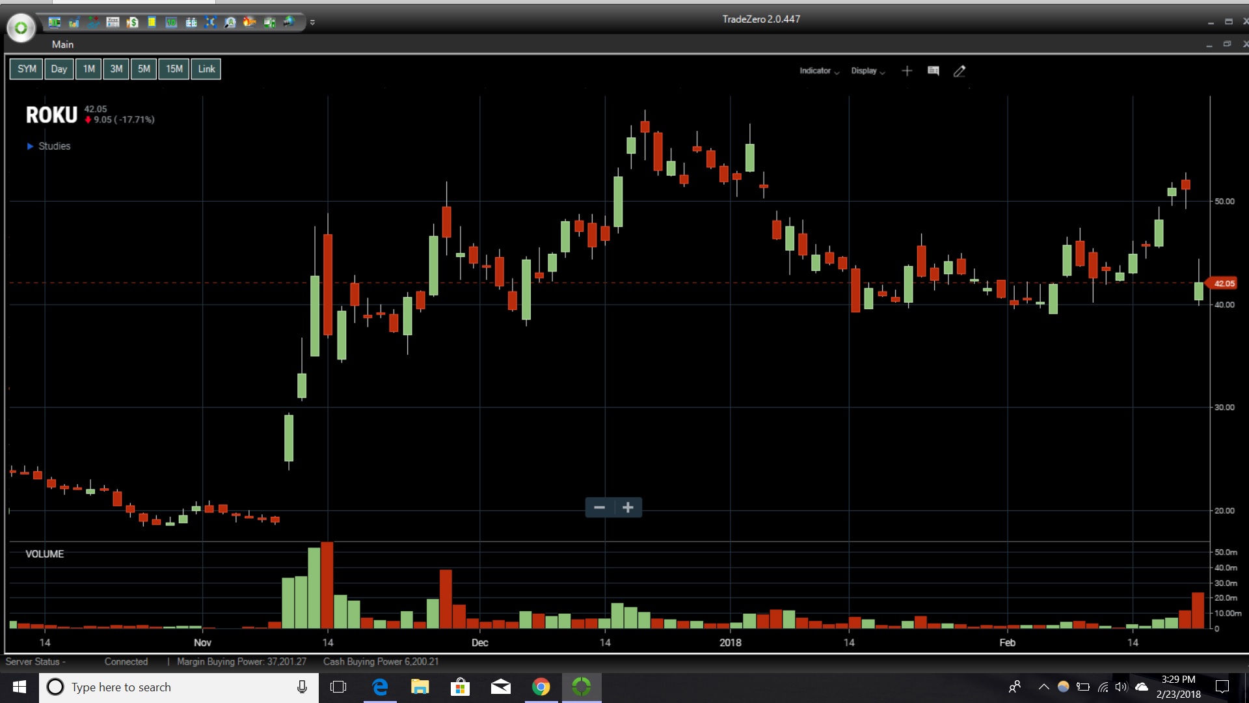Screen dimensions: 1249x703
Task: Switch chart to Day timeframe
Action: 59,69
